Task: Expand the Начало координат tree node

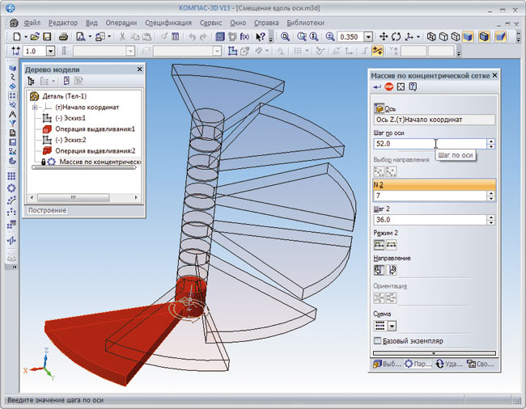Action: tap(35, 107)
